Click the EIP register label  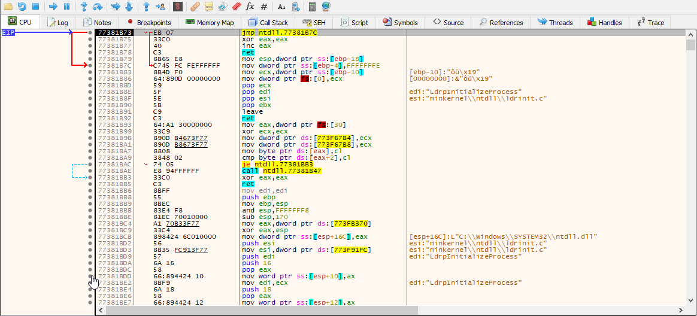point(8,32)
